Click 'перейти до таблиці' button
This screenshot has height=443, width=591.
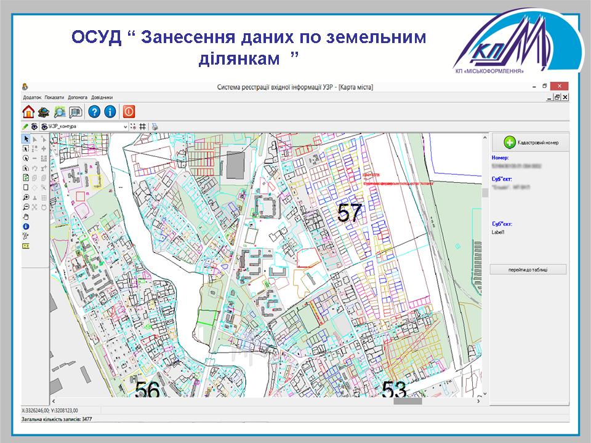528,269
